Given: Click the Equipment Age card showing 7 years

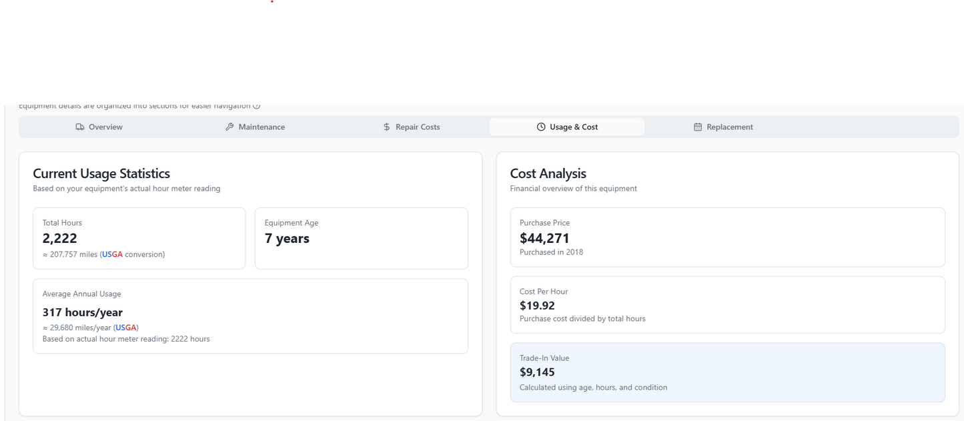Looking at the screenshot, I should (361, 238).
